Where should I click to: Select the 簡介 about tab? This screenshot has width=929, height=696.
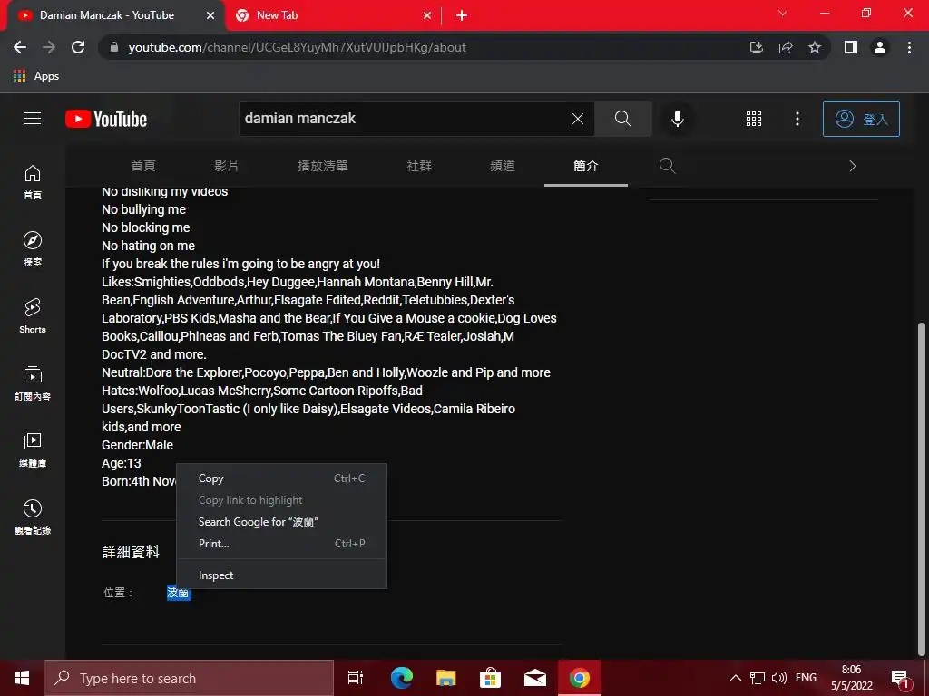tap(586, 167)
